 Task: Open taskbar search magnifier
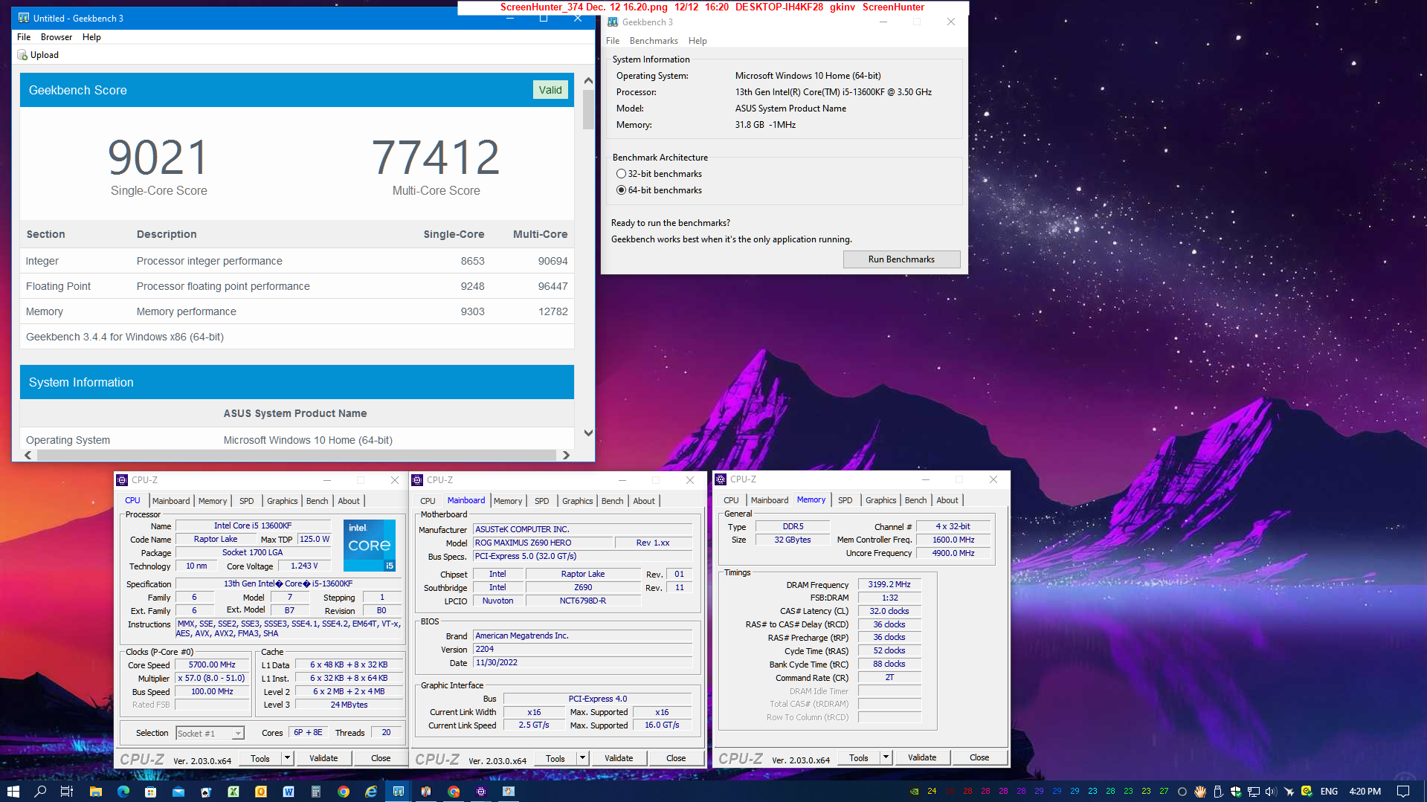(40, 792)
